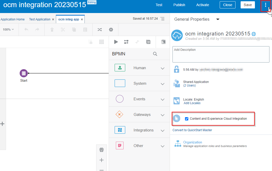Expand the Gateways palette section
Viewport: 272px width, 171px height.
coord(163,115)
